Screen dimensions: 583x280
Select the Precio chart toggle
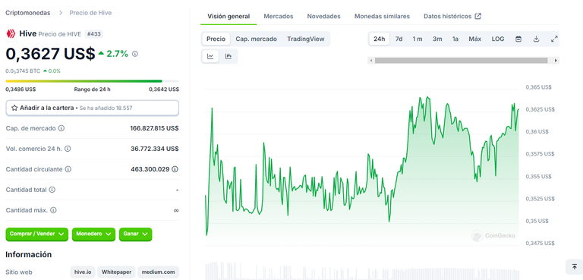point(216,39)
